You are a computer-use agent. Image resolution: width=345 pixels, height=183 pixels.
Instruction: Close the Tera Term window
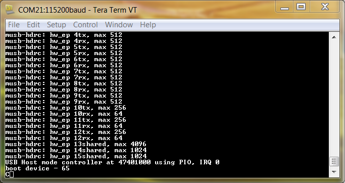325,7
